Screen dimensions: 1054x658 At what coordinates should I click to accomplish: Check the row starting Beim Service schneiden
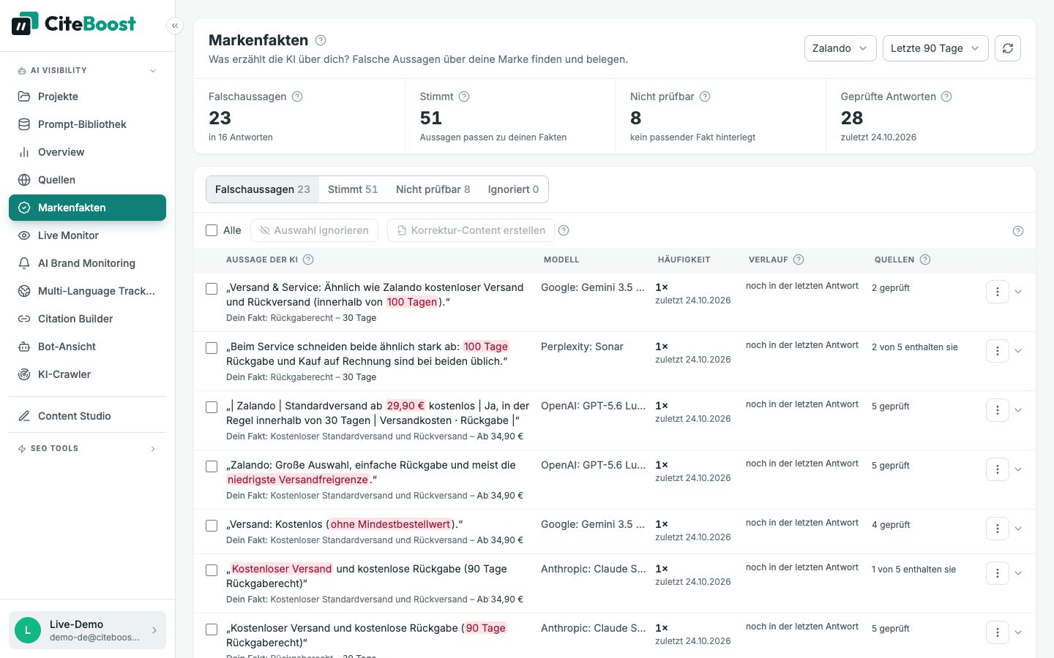(x=212, y=348)
